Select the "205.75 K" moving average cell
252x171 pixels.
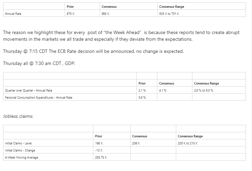coord(101,158)
